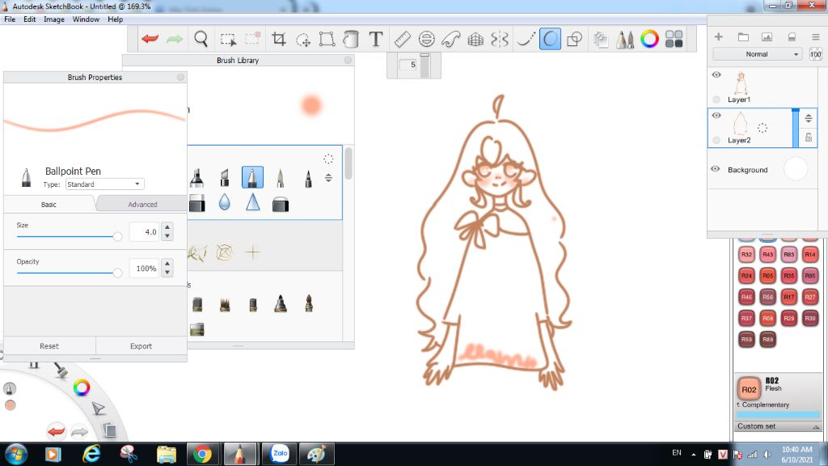Select the Zoom magnifier tool
Image resolution: width=828 pixels, height=466 pixels.
(201, 39)
